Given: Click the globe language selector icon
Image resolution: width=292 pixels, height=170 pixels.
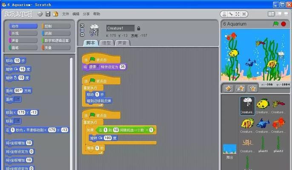Looking at the screenshot, I should coord(40,14).
